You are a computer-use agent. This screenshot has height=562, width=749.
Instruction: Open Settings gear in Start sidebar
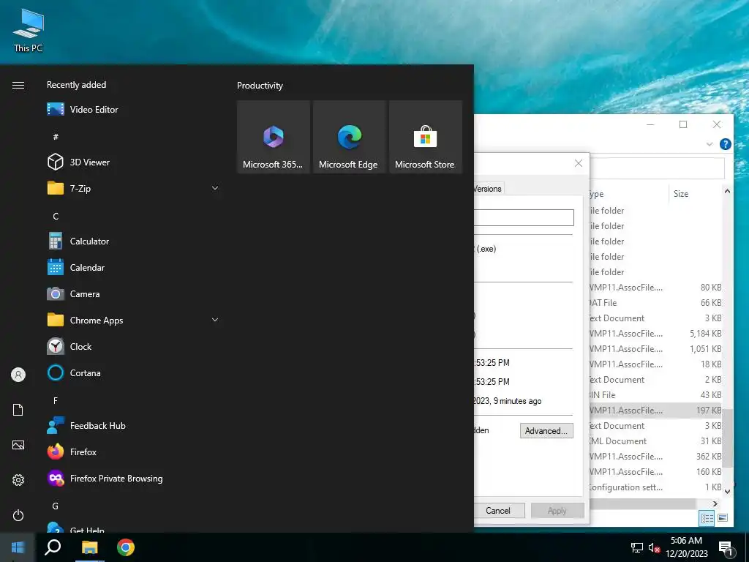point(18,480)
